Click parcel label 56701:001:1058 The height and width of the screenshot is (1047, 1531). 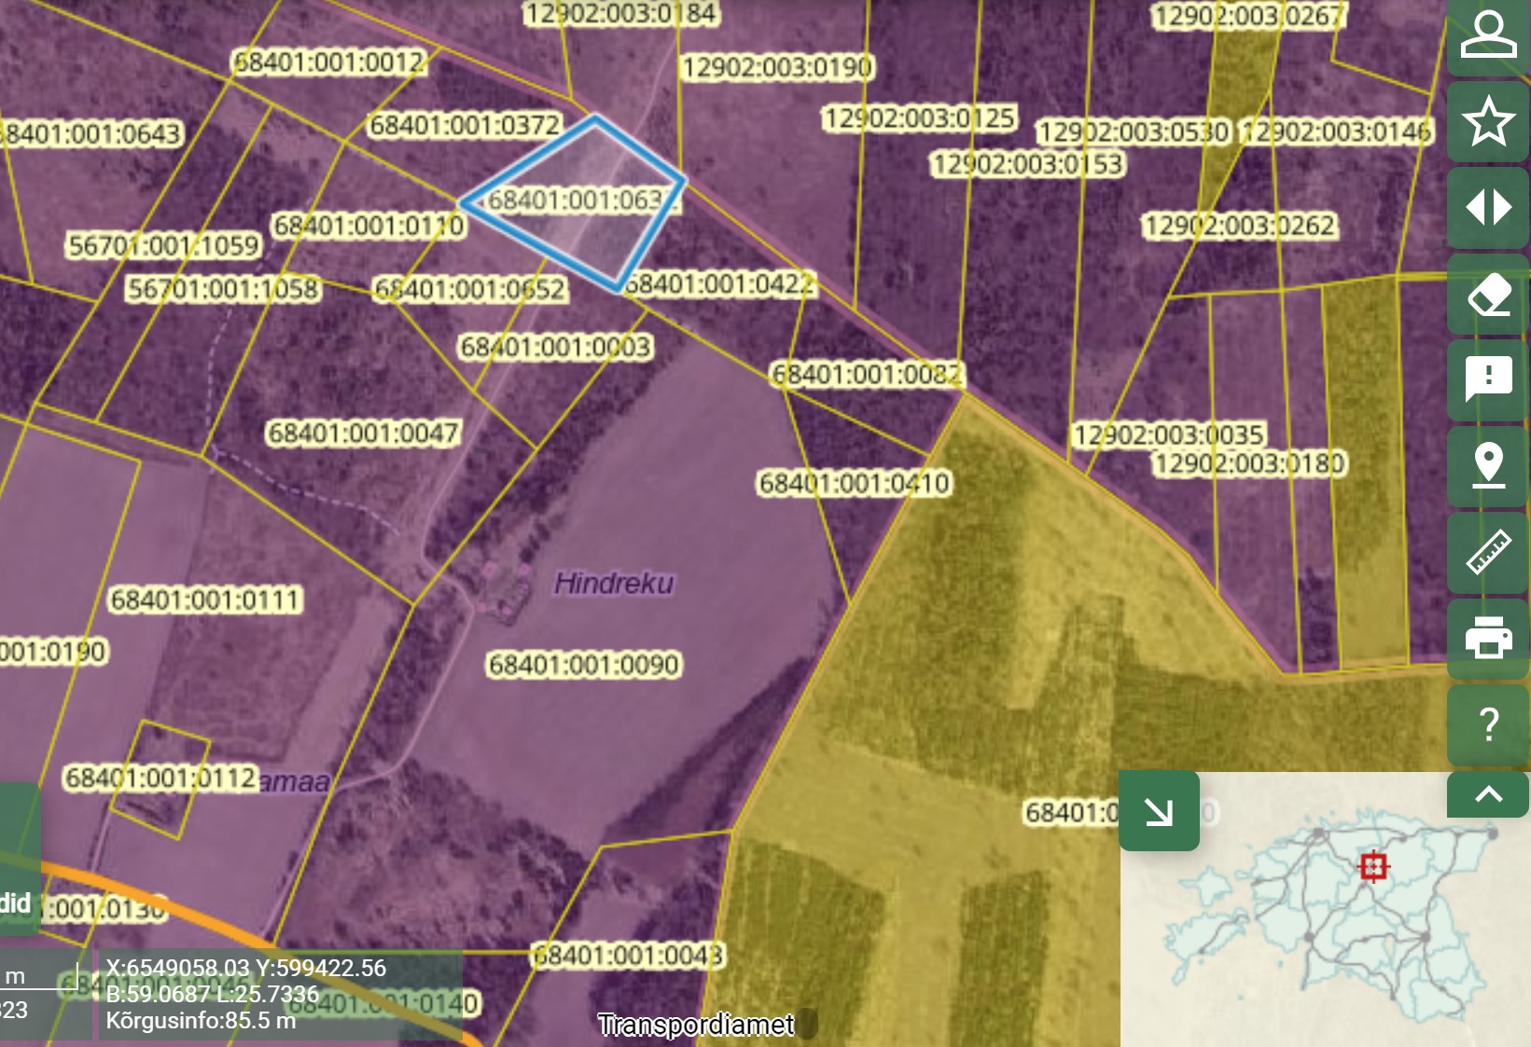pos(223,289)
